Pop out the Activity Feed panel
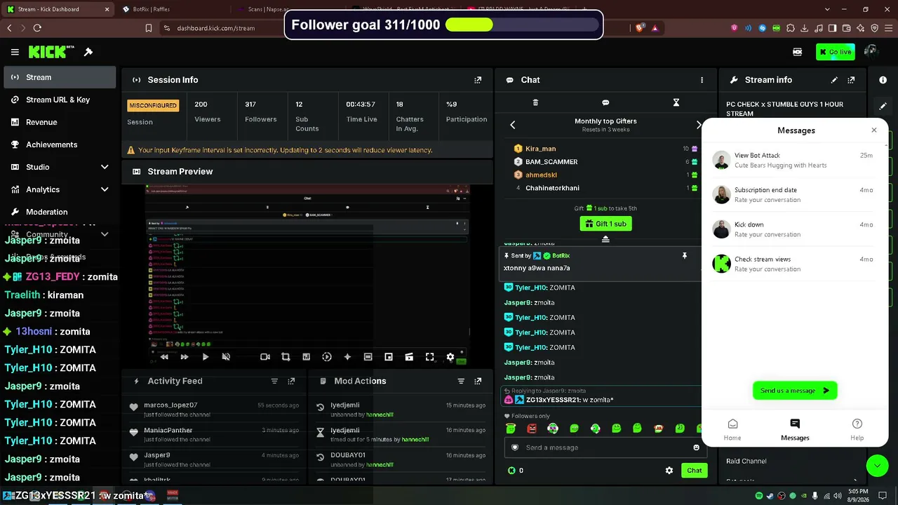The height and width of the screenshot is (505, 898). pyautogui.click(x=291, y=381)
